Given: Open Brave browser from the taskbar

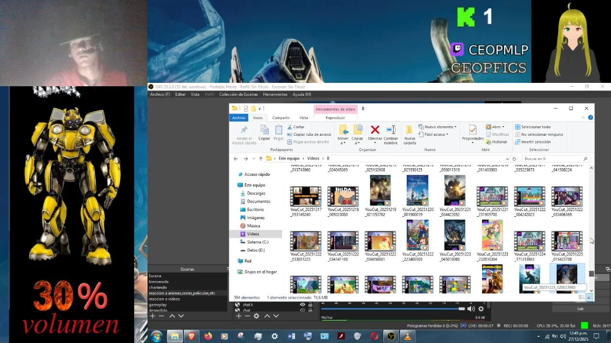Looking at the screenshot, I should coord(191,336).
